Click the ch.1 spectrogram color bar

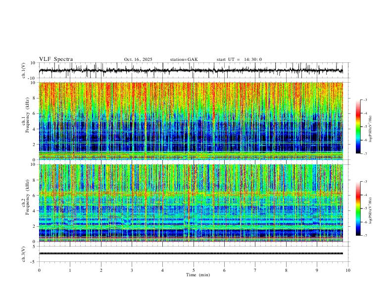click(358, 127)
